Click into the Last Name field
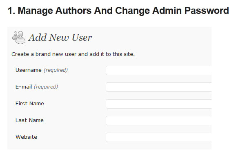Image resolution: width=245 pixels, height=160 pixels. (158, 120)
